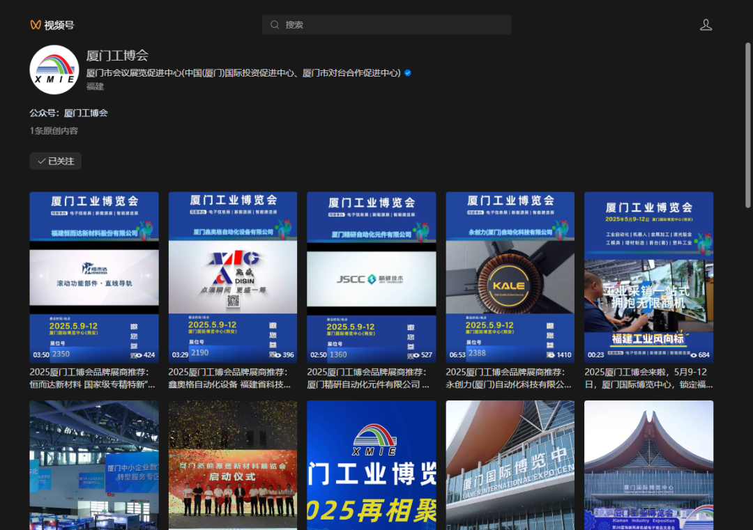Click the 06:53 duration label
This screenshot has height=530, width=753.
(x=457, y=355)
